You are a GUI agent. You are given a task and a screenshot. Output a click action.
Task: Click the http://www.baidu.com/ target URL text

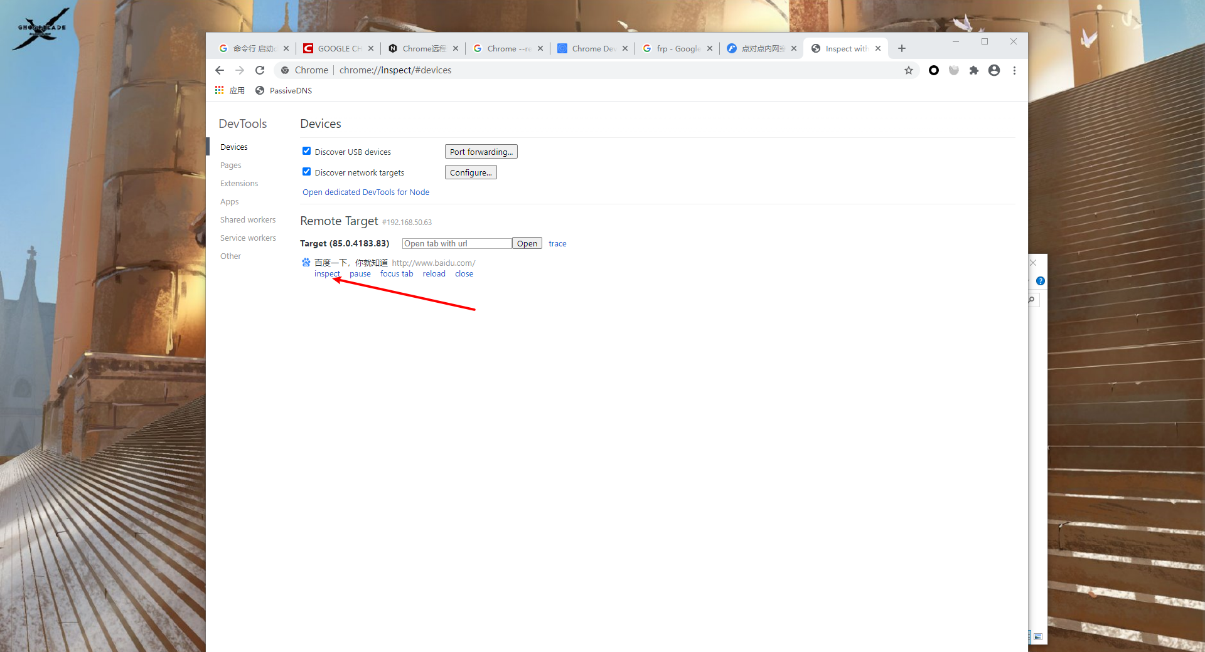coord(434,263)
